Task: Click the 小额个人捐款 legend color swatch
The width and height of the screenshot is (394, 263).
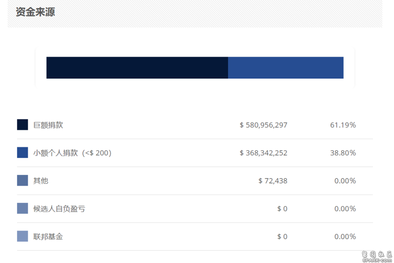Action: pos(23,152)
